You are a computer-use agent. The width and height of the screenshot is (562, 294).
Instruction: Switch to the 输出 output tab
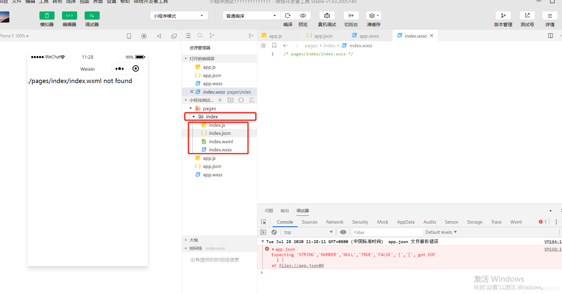pos(285,211)
